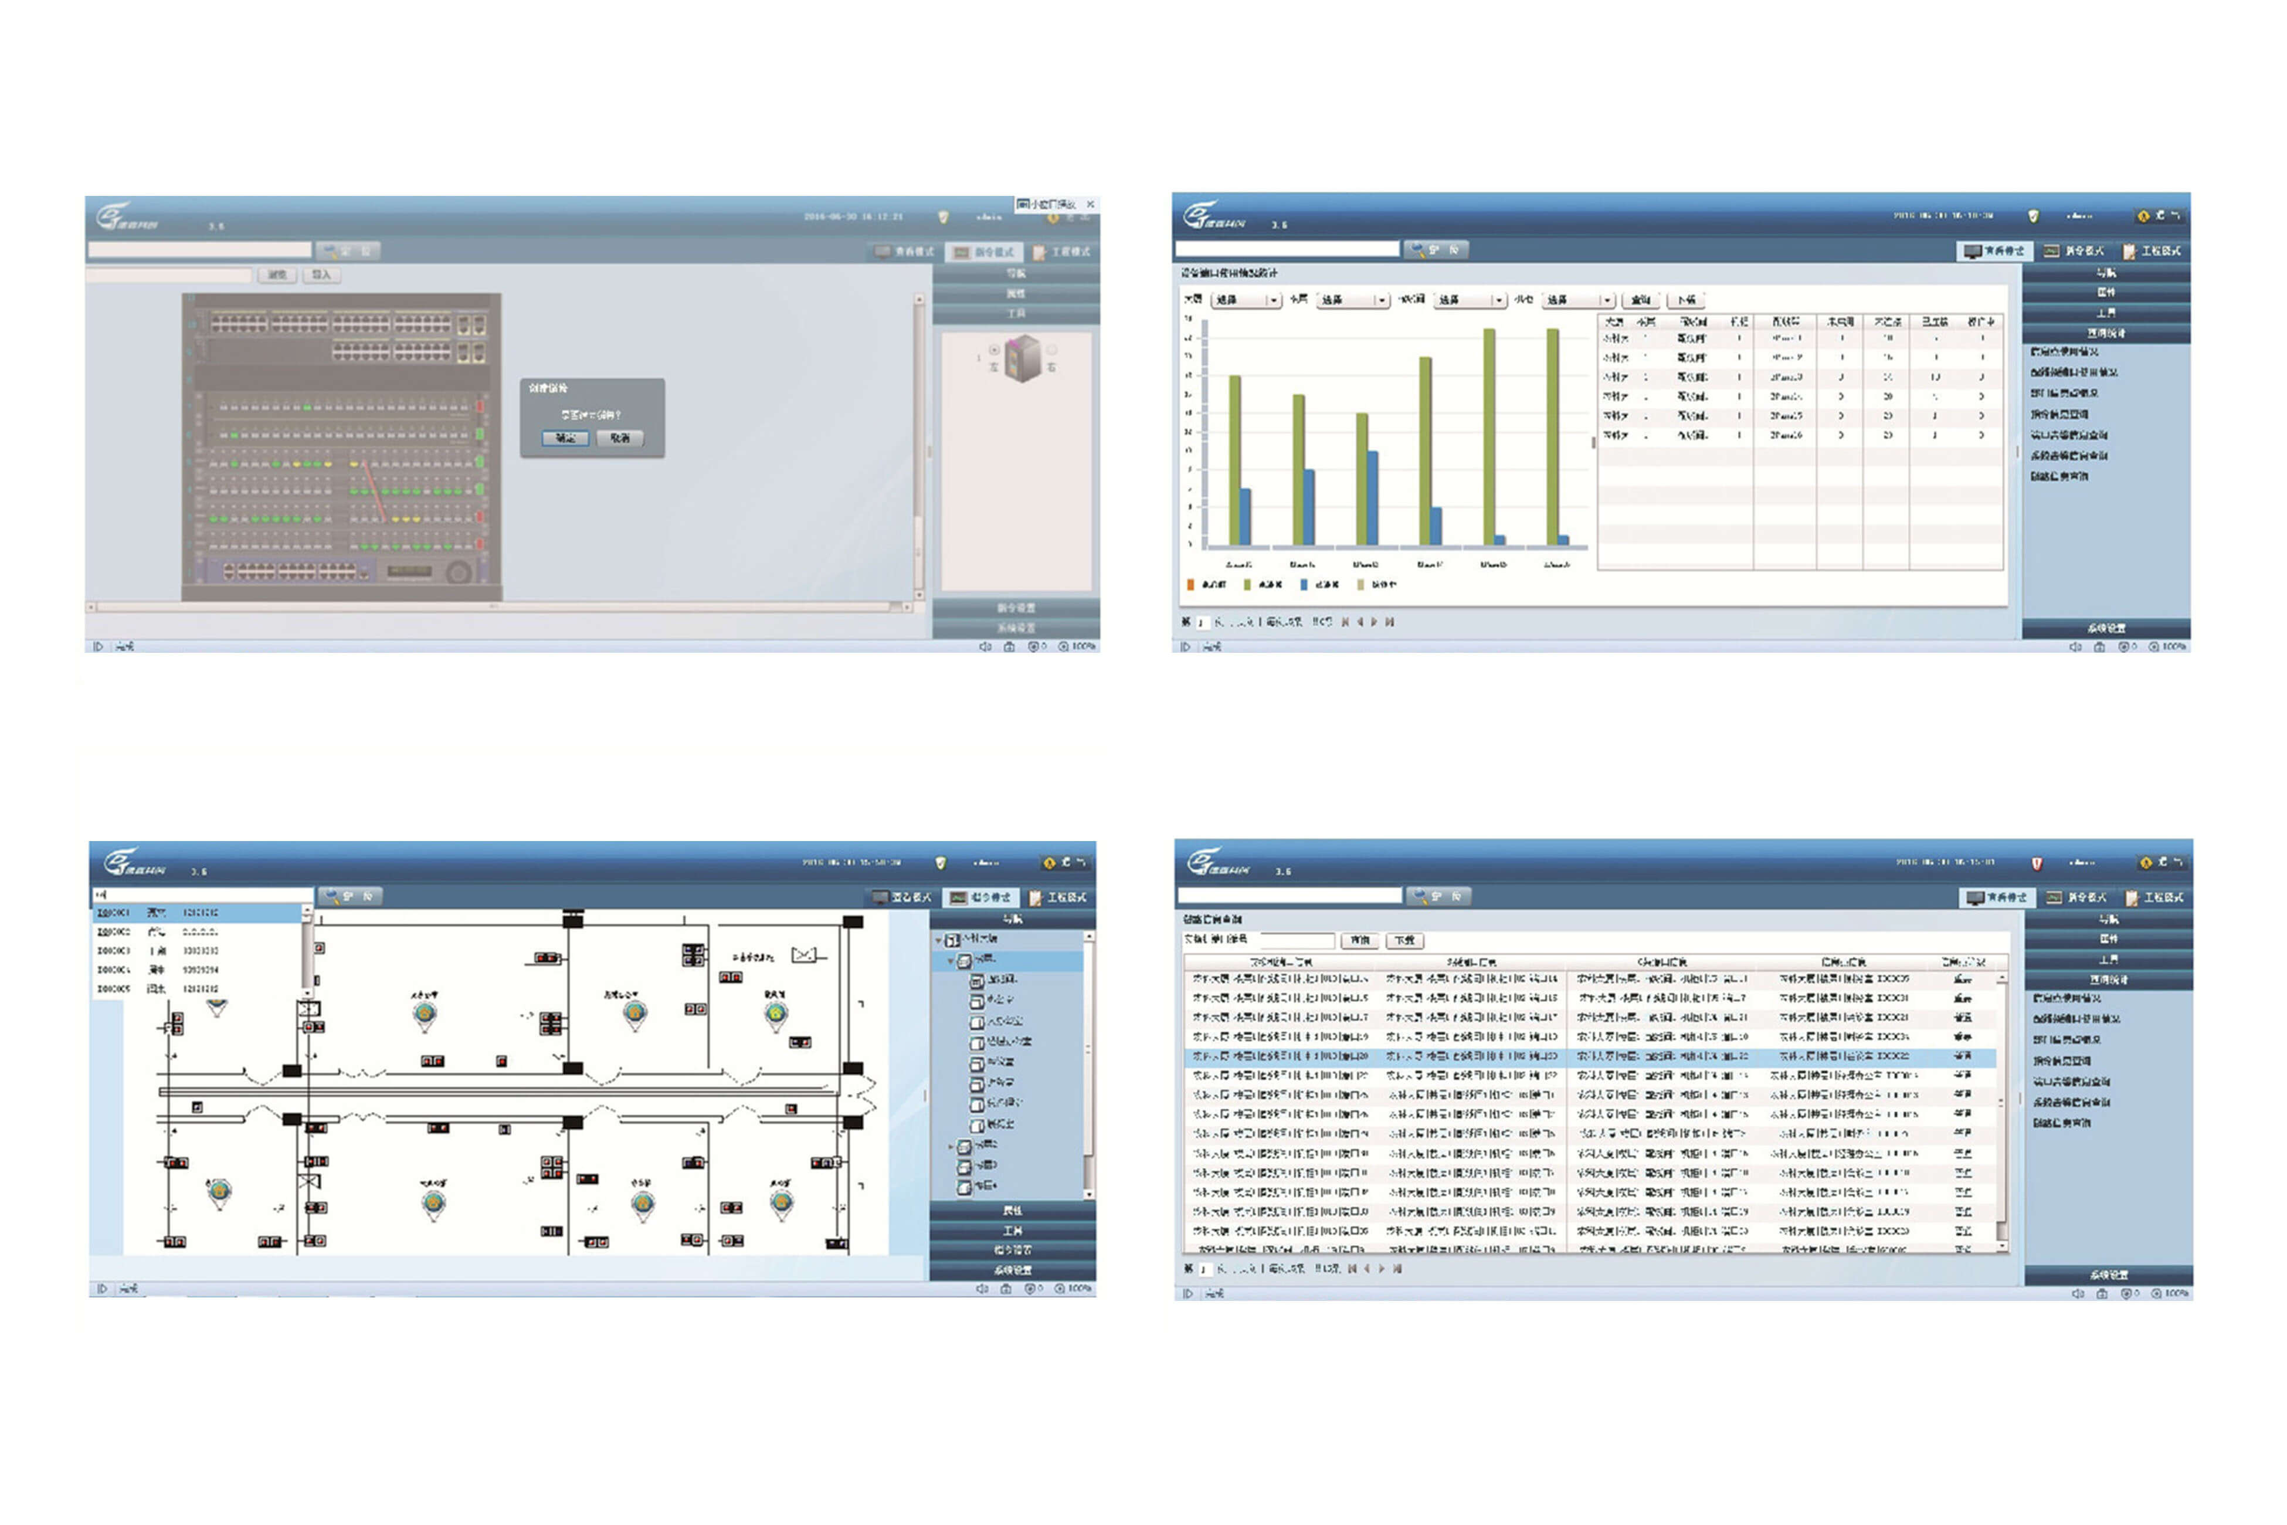Open the Navigation accordion header in the bar chart window

pos(2106,273)
